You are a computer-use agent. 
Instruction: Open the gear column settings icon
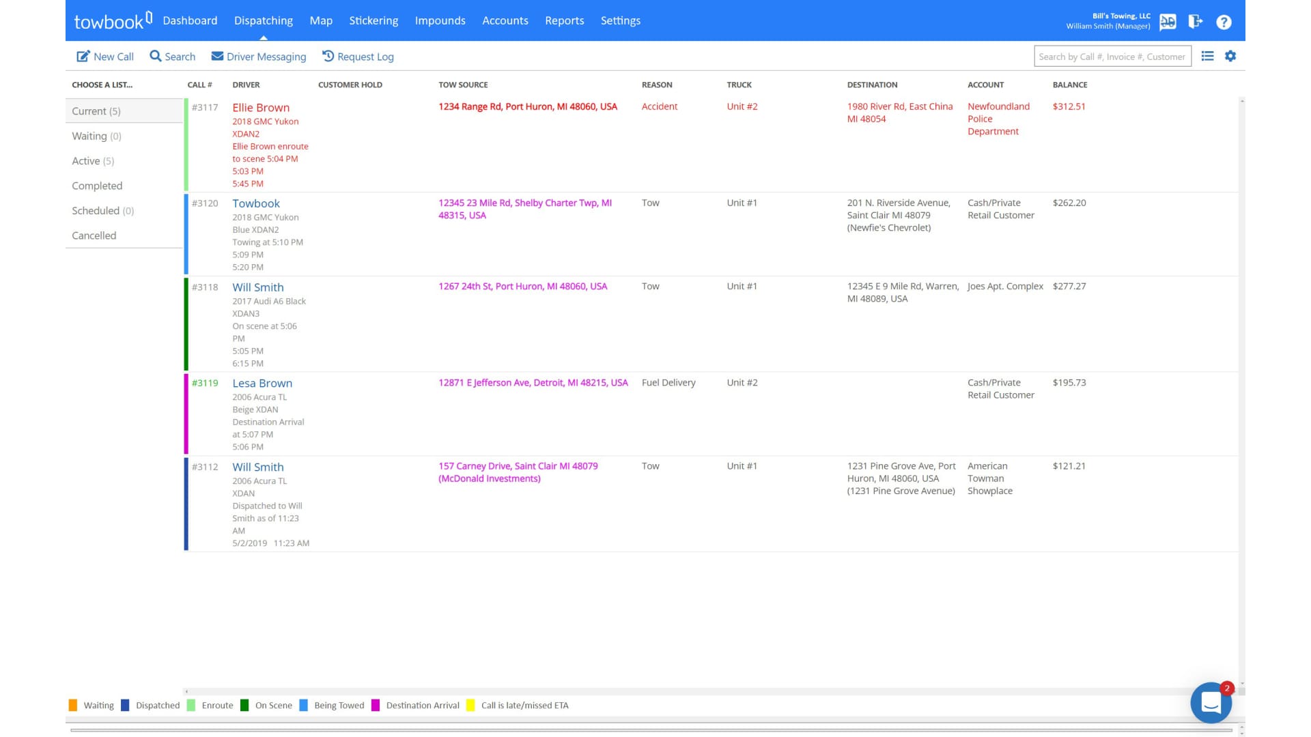pos(1230,57)
